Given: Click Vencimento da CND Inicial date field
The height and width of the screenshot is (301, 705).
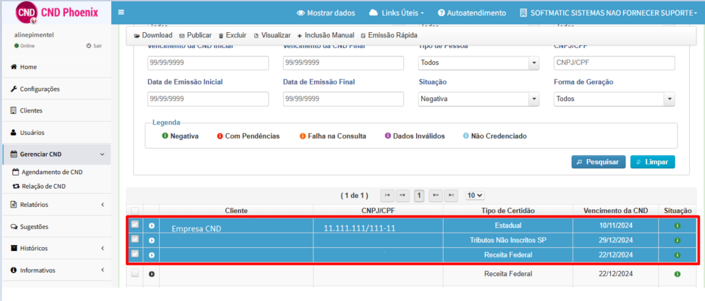Looking at the screenshot, I should point(208,63).
